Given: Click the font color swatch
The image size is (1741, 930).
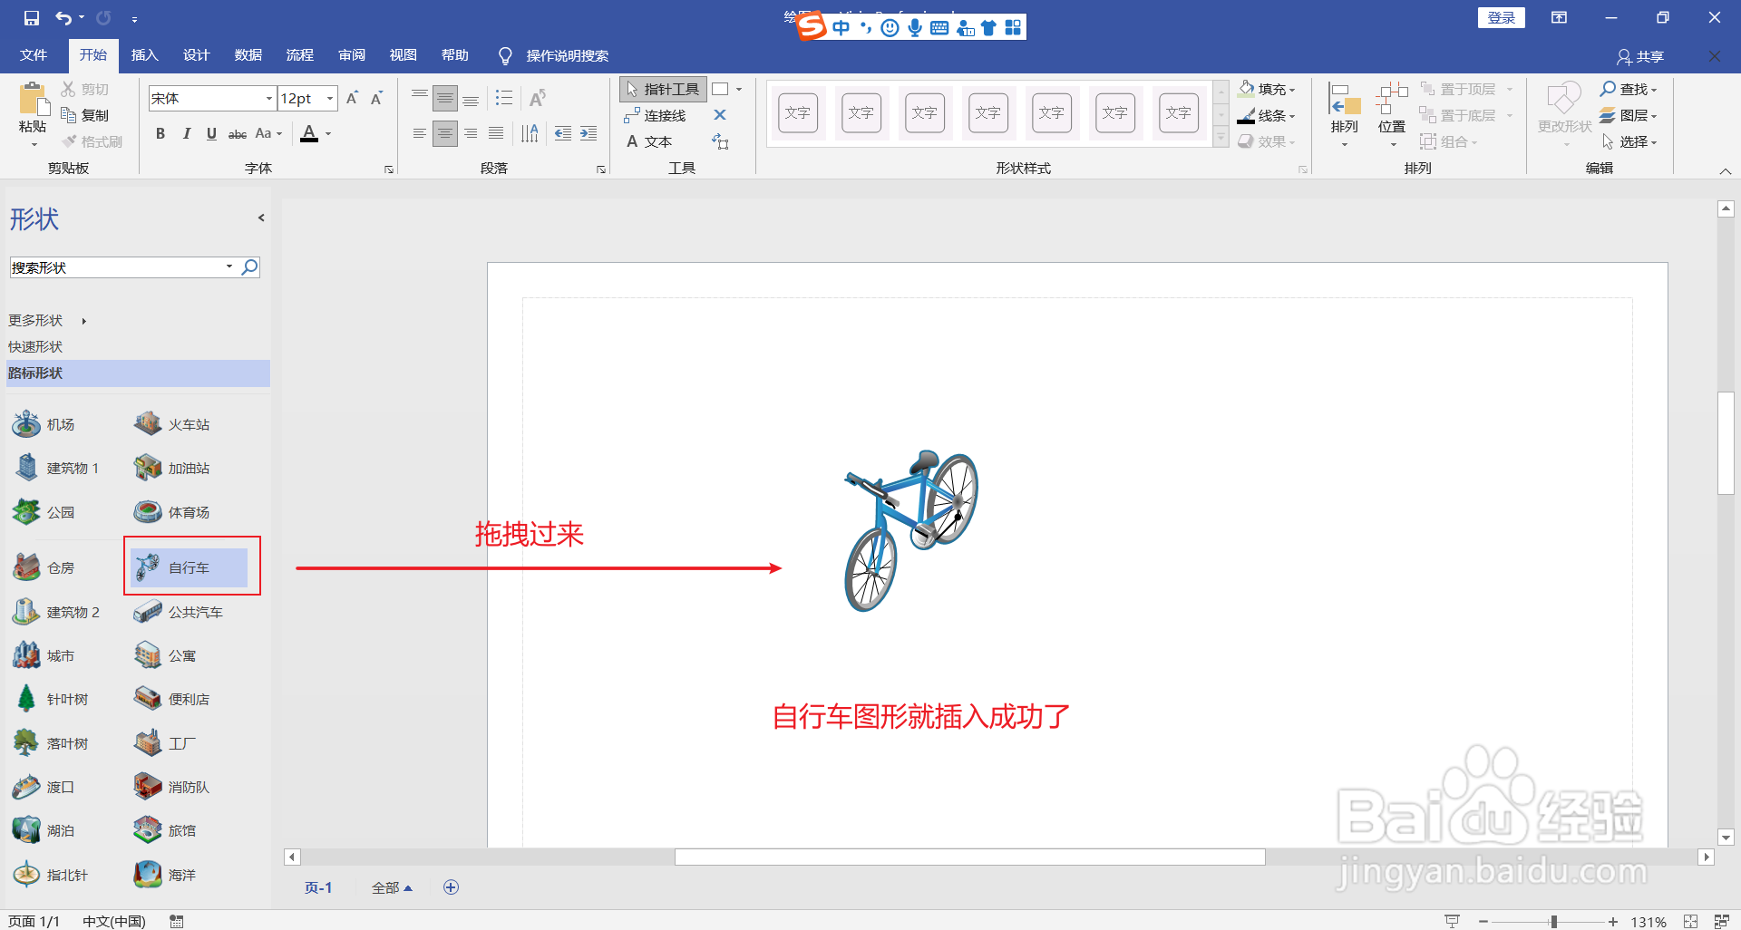Looking at the screenshot, I should coord(309,134).
